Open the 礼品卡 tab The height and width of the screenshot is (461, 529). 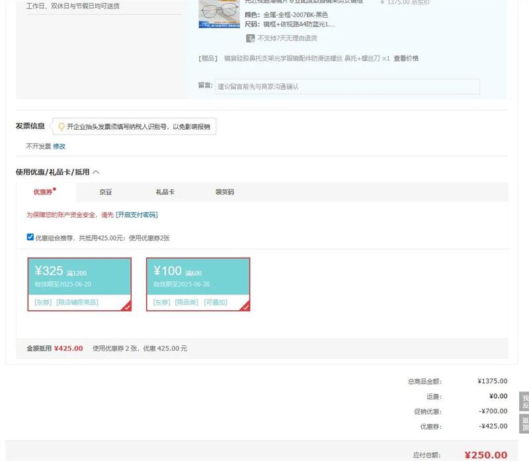click(x=165, y=192)
